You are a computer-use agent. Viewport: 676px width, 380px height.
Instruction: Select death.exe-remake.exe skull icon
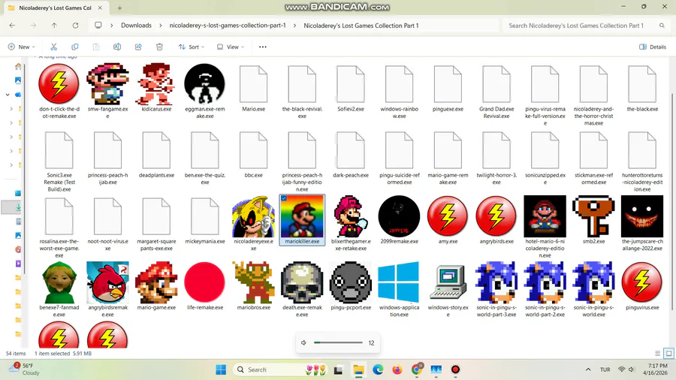[x=302, y=282]
